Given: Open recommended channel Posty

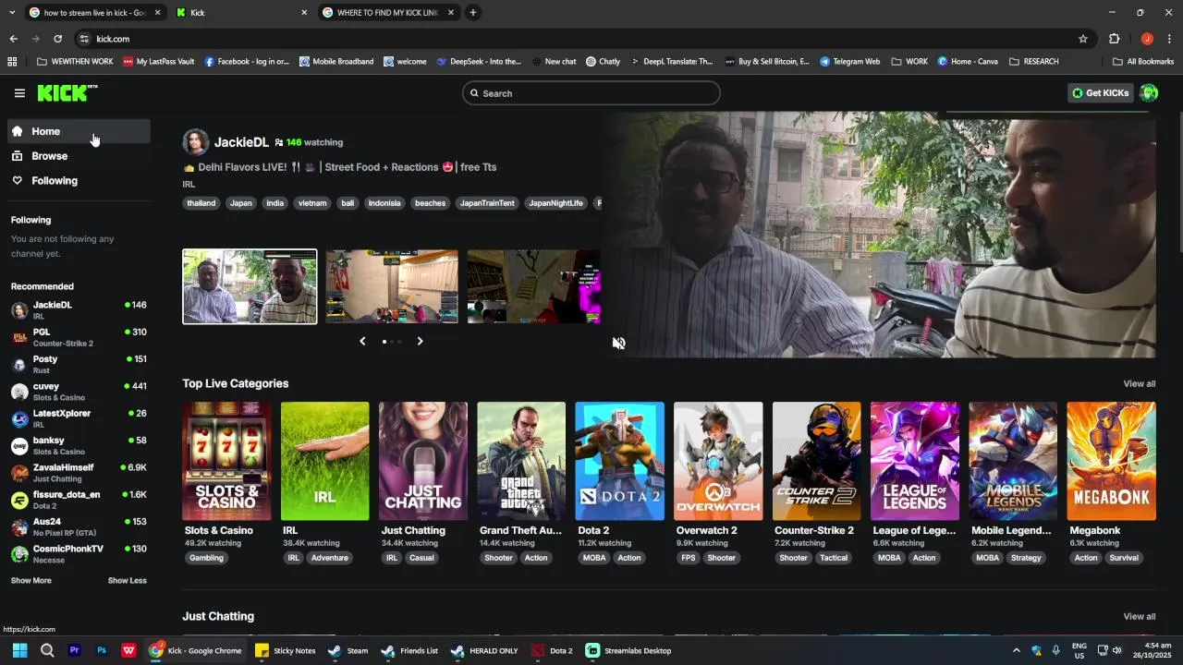Looking at the screenshot, I should point(79,364).
